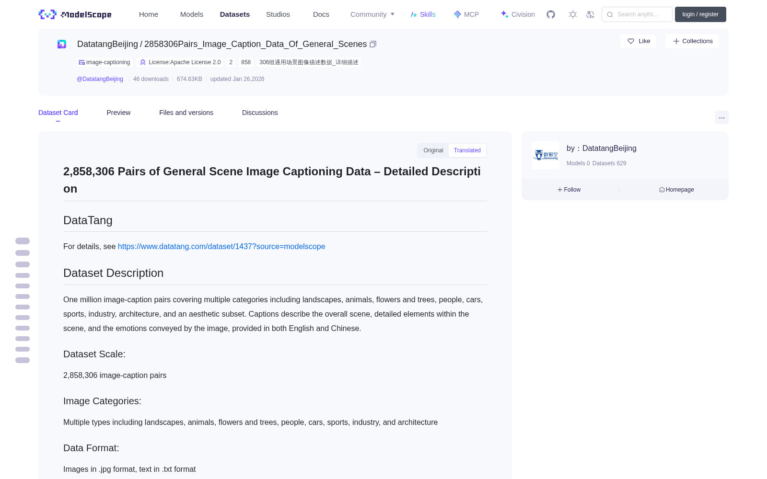Click the Datasets 629 count
The width and height of the screenshot is (767, 479).
click(609, 163)
